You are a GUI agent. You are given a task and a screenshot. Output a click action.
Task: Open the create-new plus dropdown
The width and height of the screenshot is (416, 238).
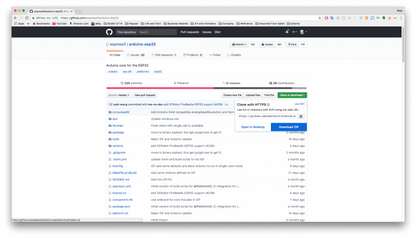point(294,32)
